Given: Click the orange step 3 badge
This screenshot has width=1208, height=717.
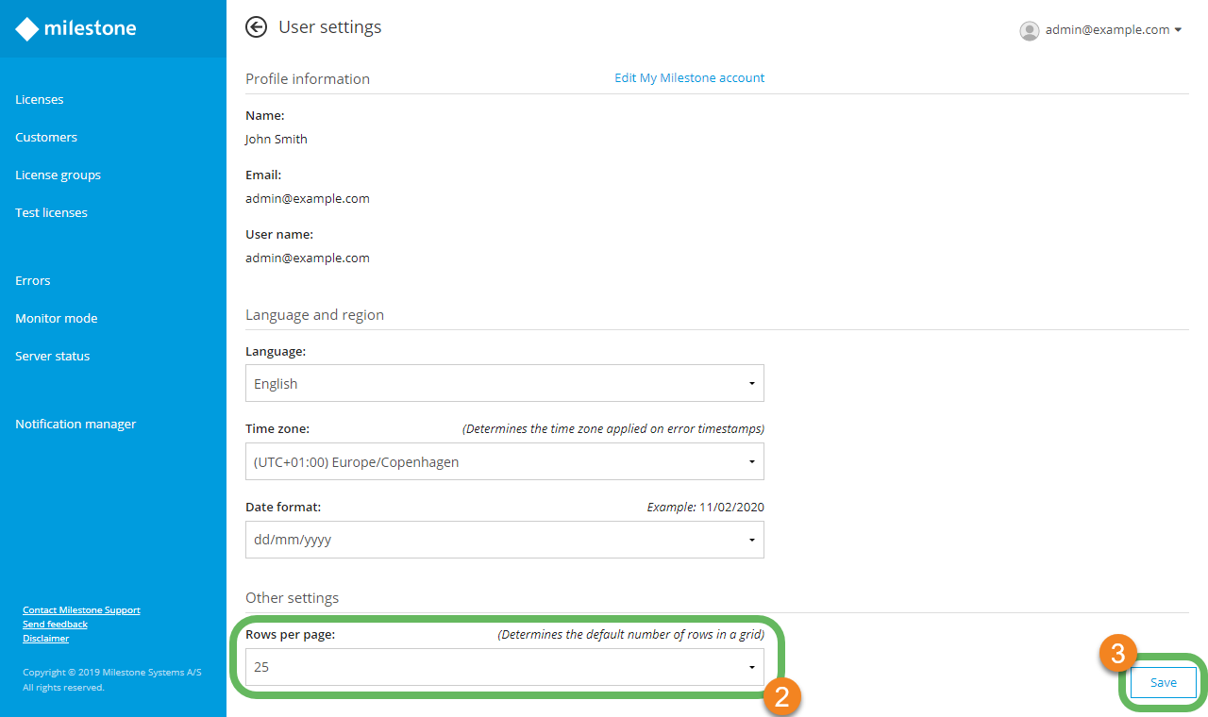Looking at the screenshot, I should coord(1116,653).
